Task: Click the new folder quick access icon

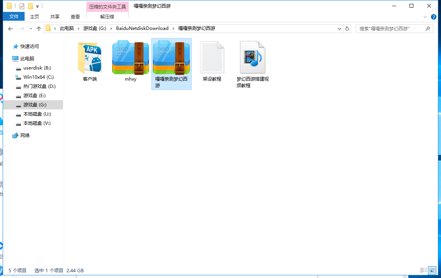Action: point(30,6)
